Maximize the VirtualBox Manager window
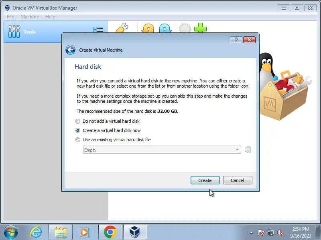This screenshot has height=240, width=321. (297, 8)
